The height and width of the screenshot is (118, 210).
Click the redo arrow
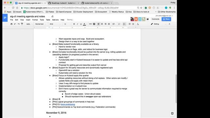pyautogui.click(x=18, y=24)
